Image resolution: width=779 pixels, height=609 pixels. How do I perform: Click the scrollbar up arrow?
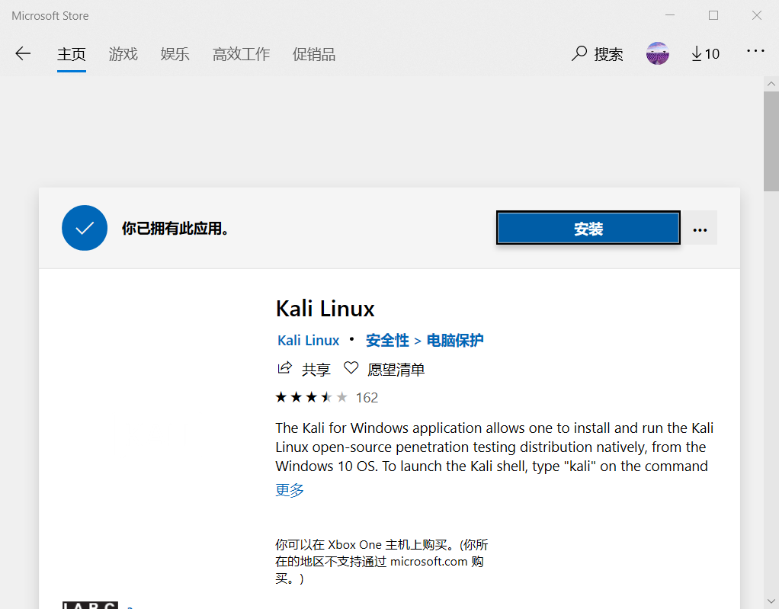(x=771, y=84)
